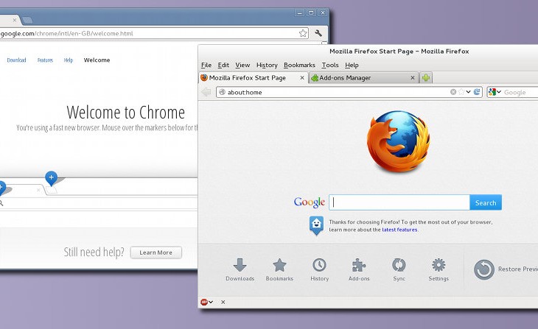Open the Firefox File menu
This screenshot has width=538, height=329.
[206, 65]
